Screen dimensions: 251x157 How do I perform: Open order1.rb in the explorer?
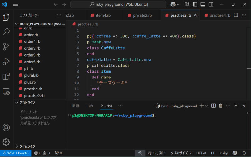40,41
